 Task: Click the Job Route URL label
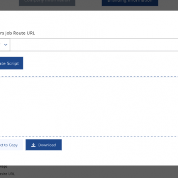point(17,33)
